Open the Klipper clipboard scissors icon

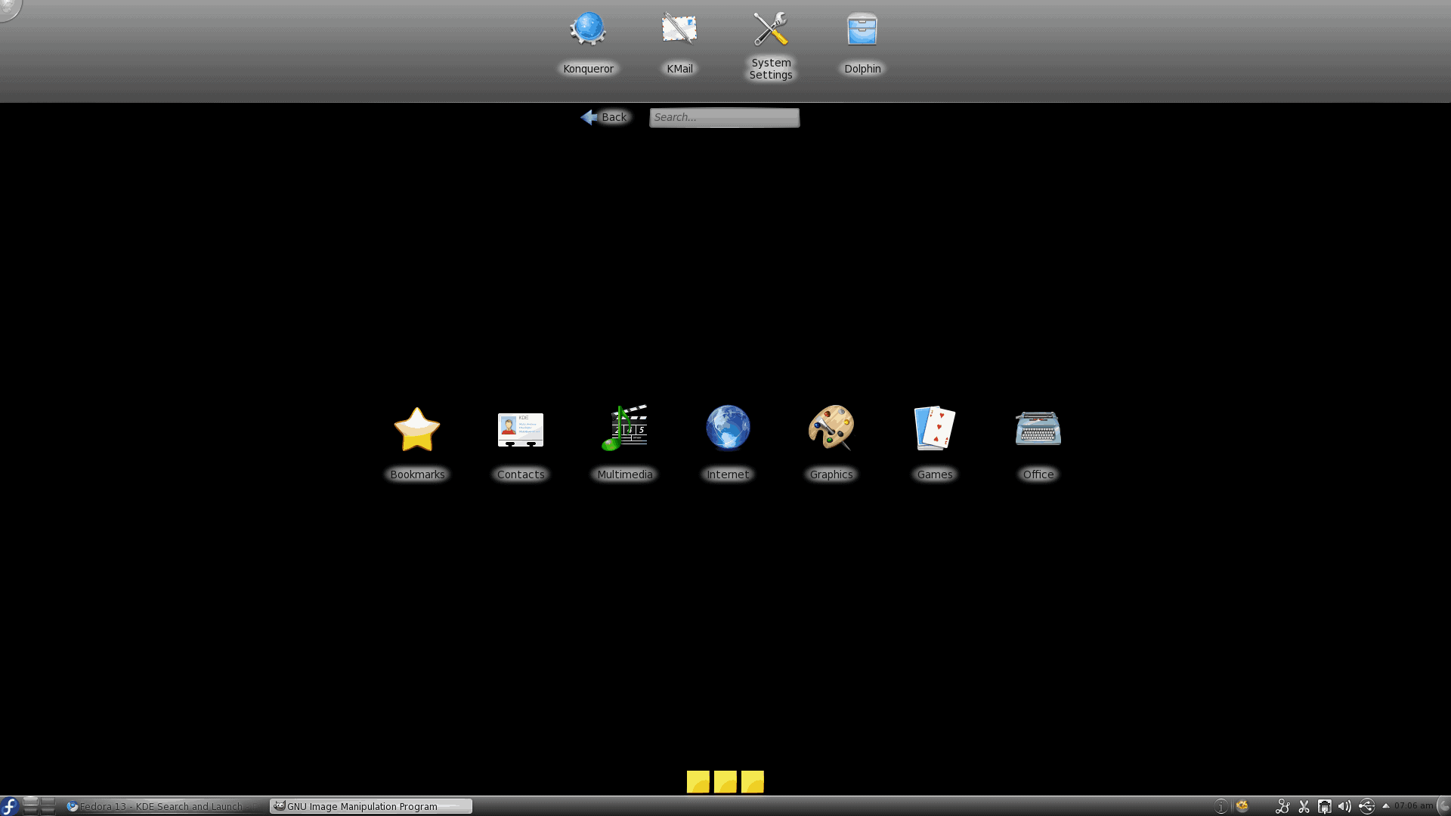(x=1304, y=806)
